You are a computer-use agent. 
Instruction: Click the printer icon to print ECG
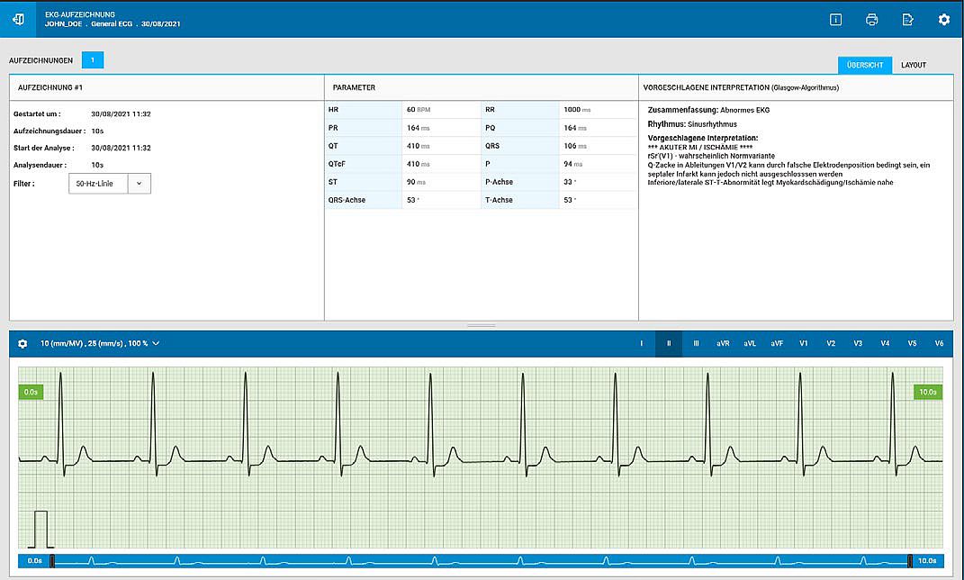point(871,19)
